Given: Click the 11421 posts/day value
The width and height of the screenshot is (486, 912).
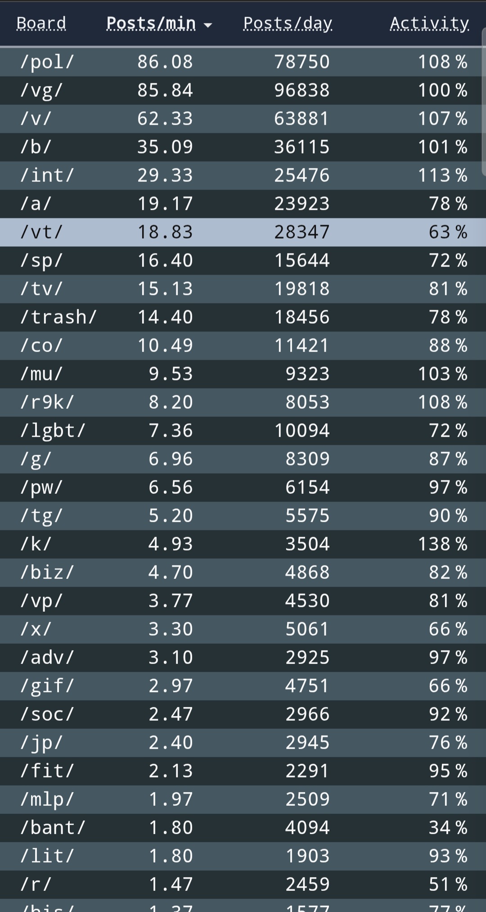Looking at the screenshot, I should pos(302,345).
